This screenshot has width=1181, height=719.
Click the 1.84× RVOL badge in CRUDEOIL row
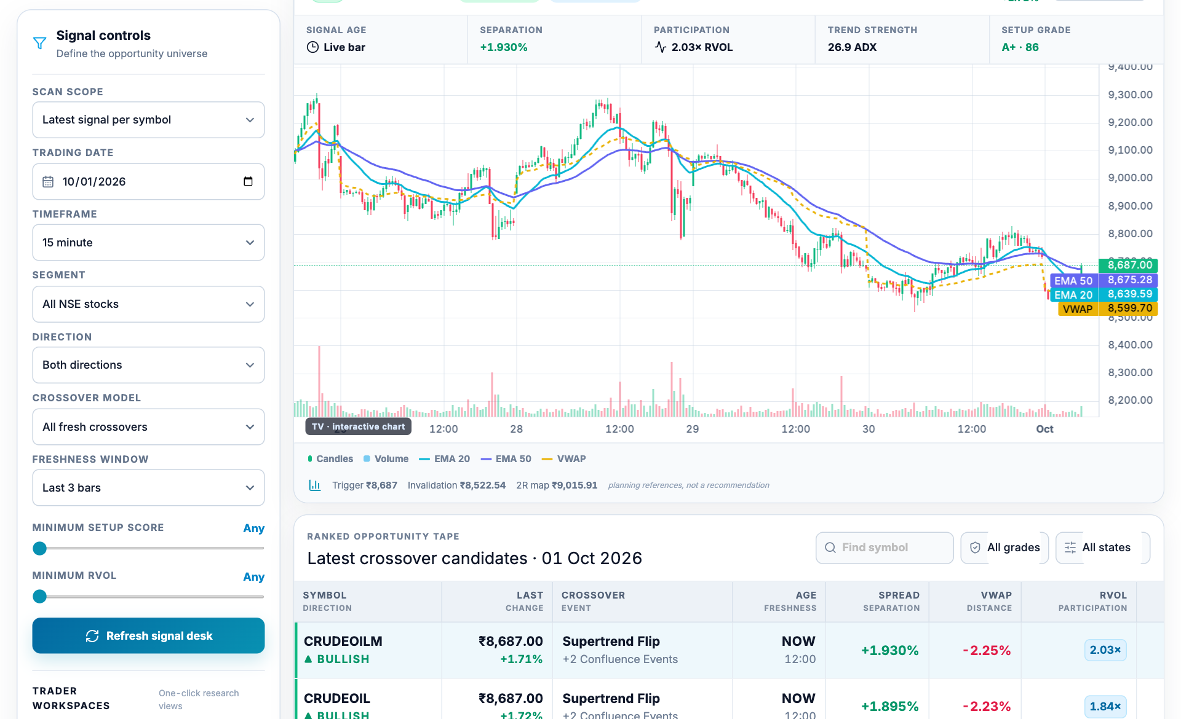[x=1105, y=707]
